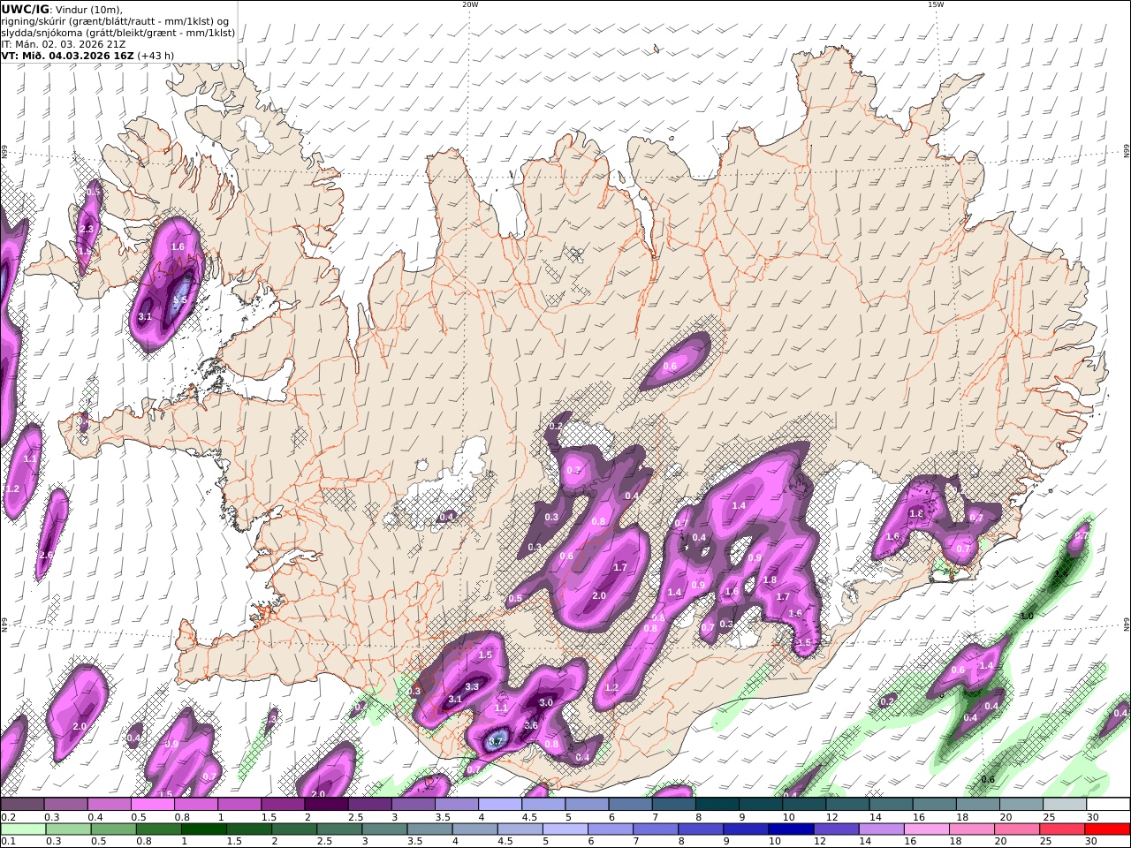
Task: Select the violet 14 swatch in rain scale
Action: 882,829
